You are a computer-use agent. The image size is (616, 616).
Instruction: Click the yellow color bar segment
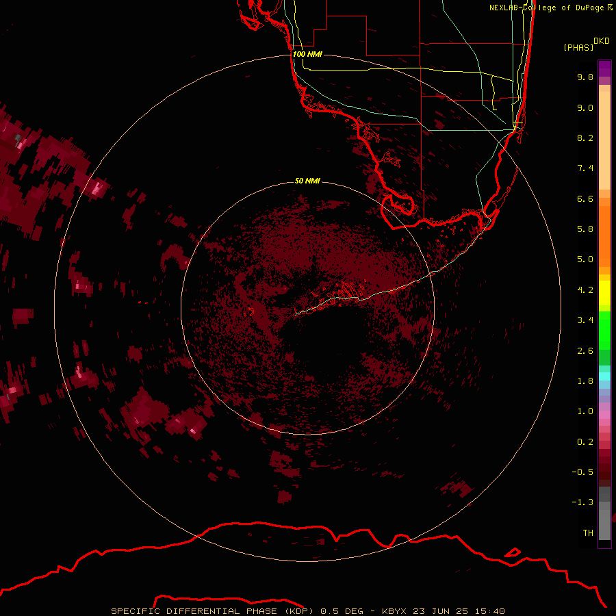[x=604, y=293]
